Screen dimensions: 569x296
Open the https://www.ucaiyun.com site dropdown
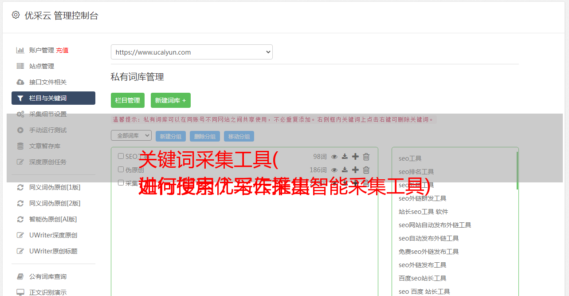(192, 52)
